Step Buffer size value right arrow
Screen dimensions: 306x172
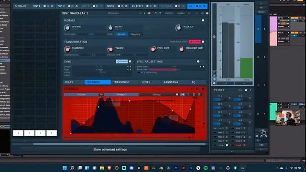point(203,67)
